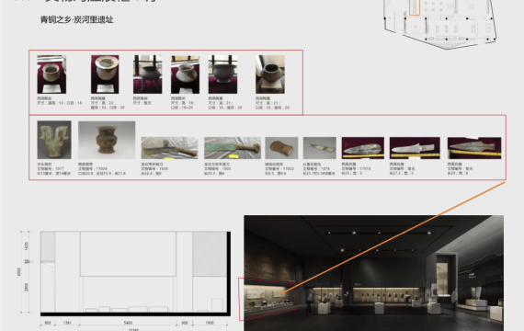
Task: Click the display wall elevation drawing
Action: [135, 273]
